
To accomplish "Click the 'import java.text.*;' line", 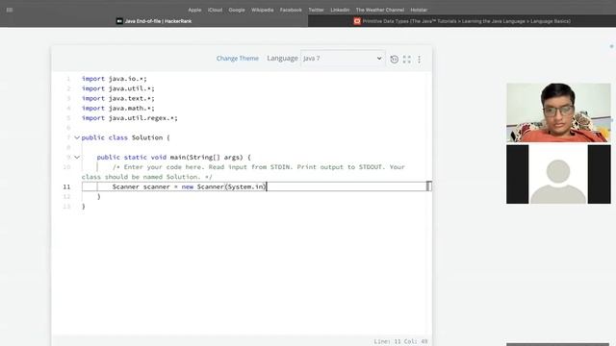I will pos(117,98).
